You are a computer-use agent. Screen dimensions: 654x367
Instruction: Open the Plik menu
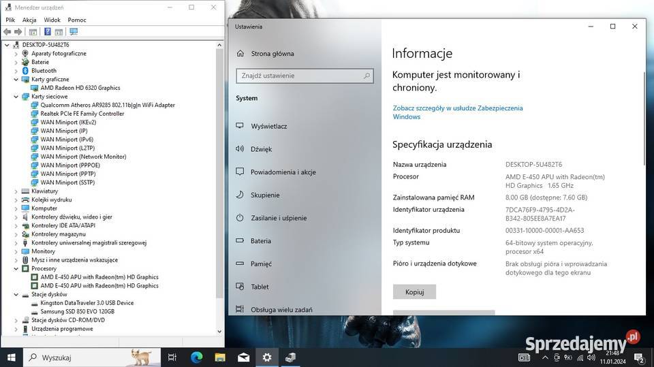[10, 20]
